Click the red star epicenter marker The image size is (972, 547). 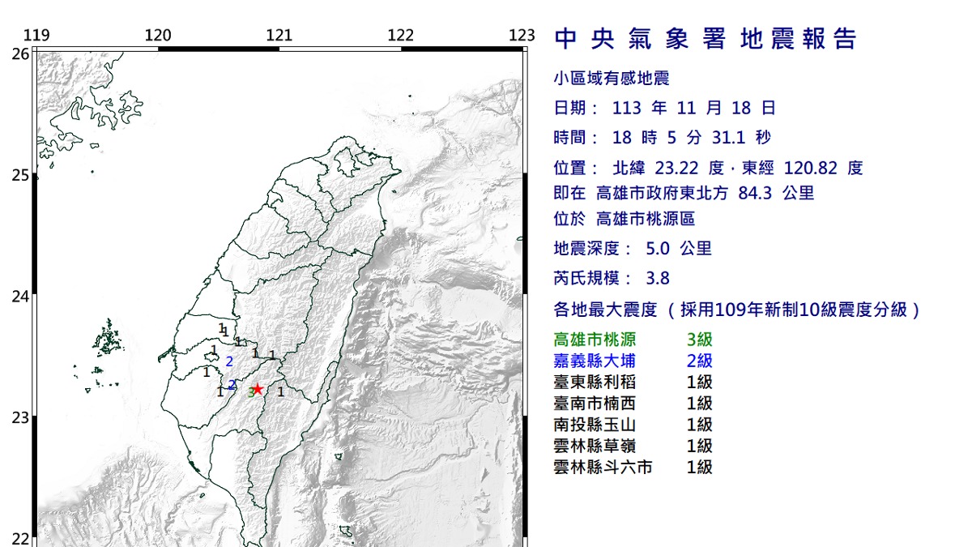[x=258, y=389]
